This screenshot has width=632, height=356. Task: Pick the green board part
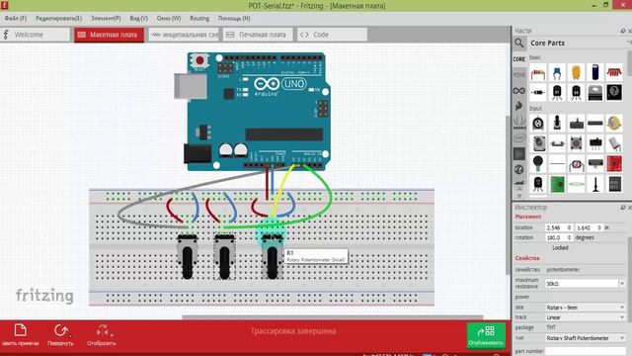click(x=557, y=184)
